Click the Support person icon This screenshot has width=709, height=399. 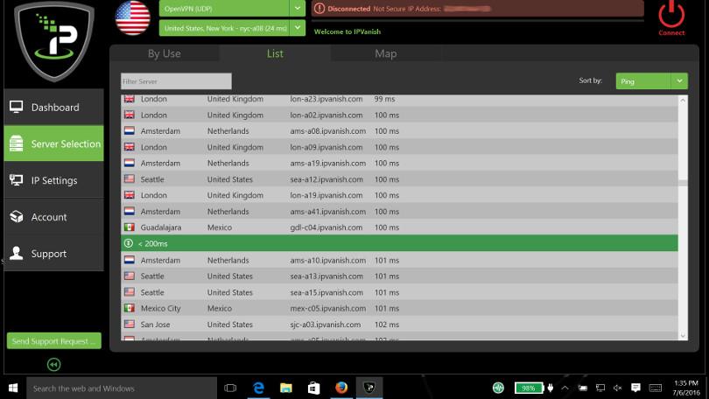tap(17, 253)
